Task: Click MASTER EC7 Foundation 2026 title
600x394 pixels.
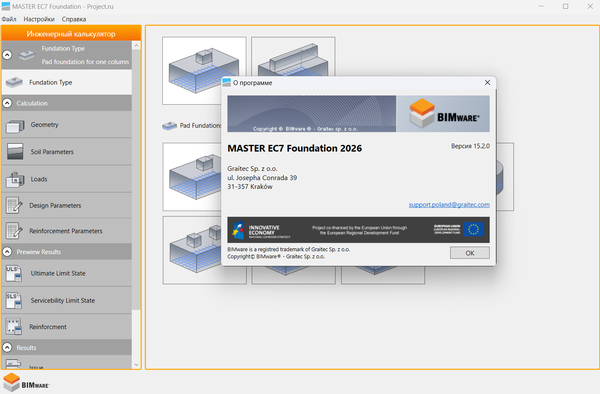Action: (x=295, y=148)
